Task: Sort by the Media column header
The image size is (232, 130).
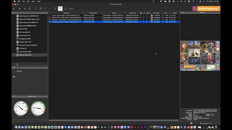Action: tap(114, 13)
